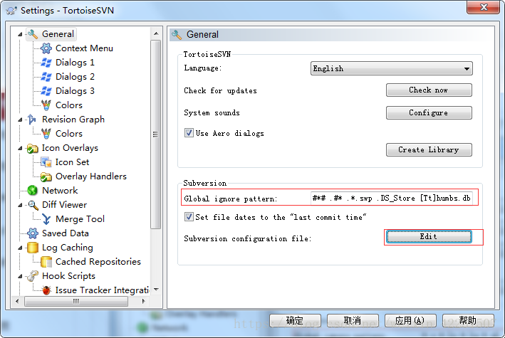
Task: Collapse the Hook Scripts tree node
Action: tap(20, 276)
